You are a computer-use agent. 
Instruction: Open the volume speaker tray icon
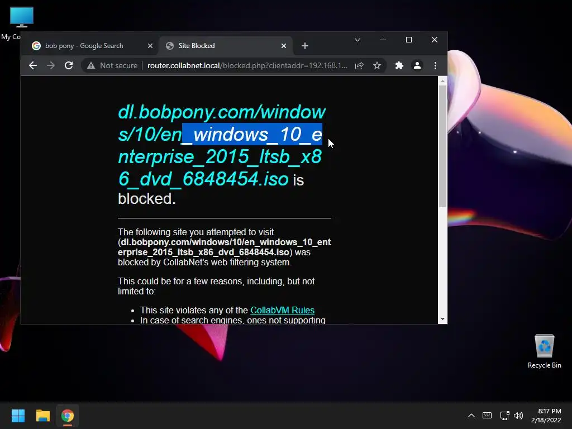tap(518, 416)
